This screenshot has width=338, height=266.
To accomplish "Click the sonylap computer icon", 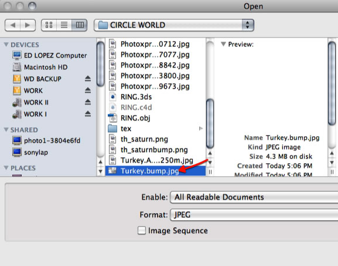I will [17, 152].
